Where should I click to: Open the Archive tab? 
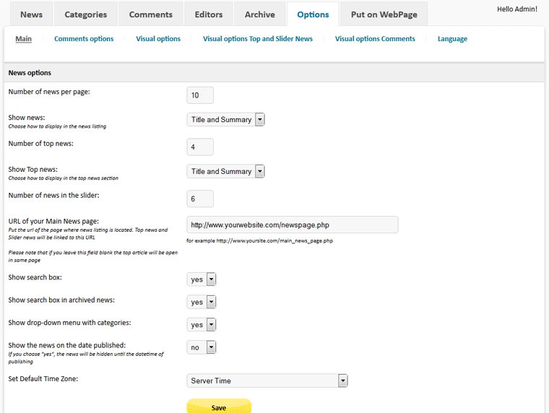pos(260,14)
